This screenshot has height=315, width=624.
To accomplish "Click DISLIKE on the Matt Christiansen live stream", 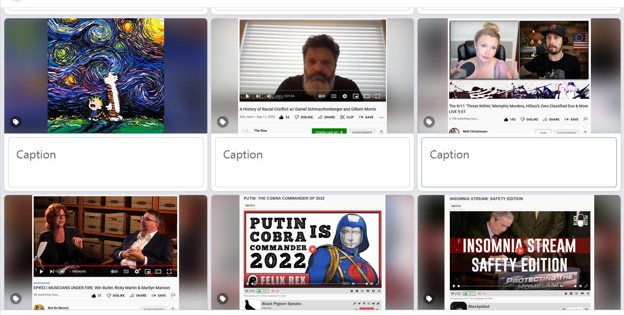I will [529, 120].
